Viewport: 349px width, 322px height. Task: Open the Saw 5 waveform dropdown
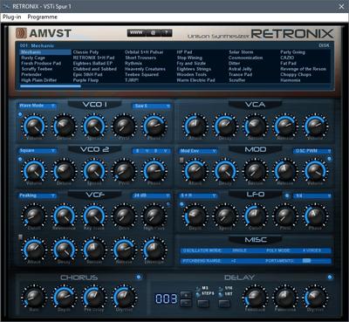click(152, 106)
